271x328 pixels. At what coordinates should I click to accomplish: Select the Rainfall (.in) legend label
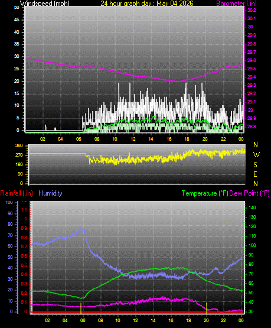click(17, 193)
